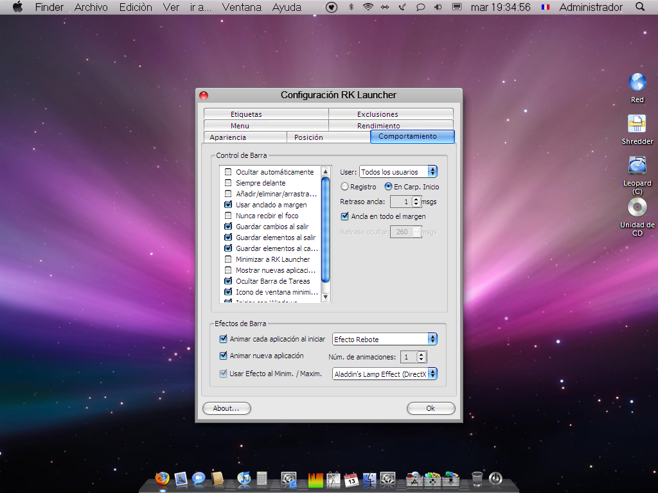
Task: Click the Administrador user menu
Action: [x=591, y=7]
